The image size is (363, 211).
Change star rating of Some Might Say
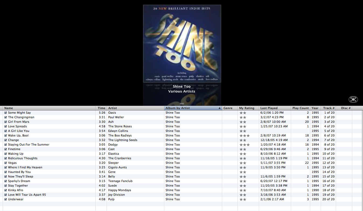click(243, 113)
